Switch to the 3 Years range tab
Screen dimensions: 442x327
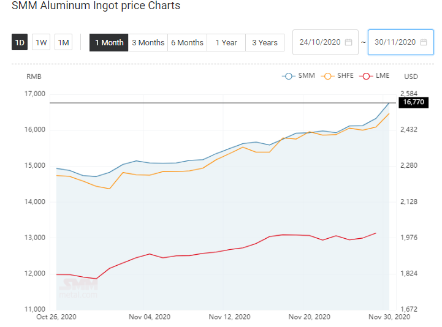265,42
